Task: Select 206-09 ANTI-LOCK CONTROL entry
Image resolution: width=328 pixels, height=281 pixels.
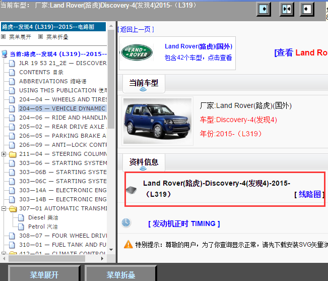Action: coord(63,145)
